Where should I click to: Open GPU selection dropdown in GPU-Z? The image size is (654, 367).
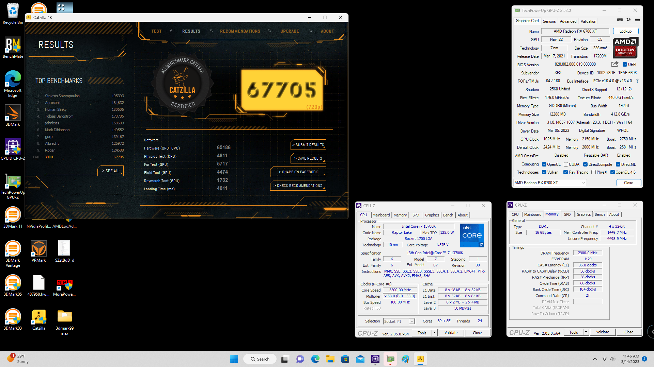tap(550, 183)
